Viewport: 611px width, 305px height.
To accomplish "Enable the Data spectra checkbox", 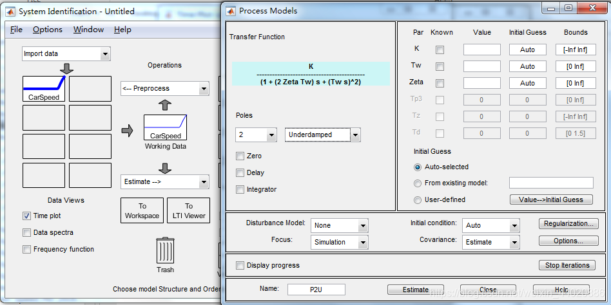I will point(26,233).
